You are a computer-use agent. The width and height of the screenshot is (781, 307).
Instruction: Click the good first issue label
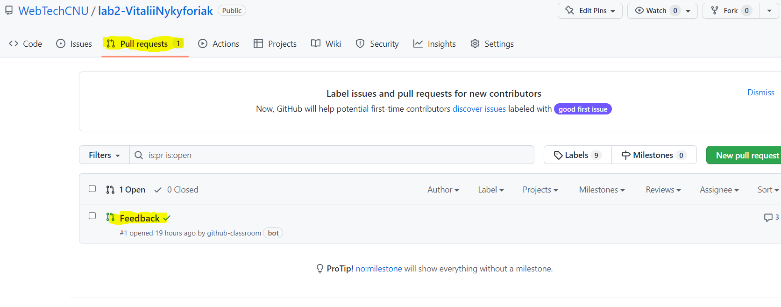pos(583,109)
